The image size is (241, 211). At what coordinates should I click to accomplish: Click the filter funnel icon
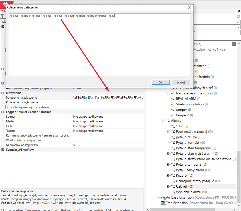click(x=2, y=16)
